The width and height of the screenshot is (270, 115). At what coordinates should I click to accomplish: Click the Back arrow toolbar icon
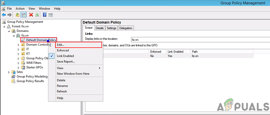click(4, 15)
